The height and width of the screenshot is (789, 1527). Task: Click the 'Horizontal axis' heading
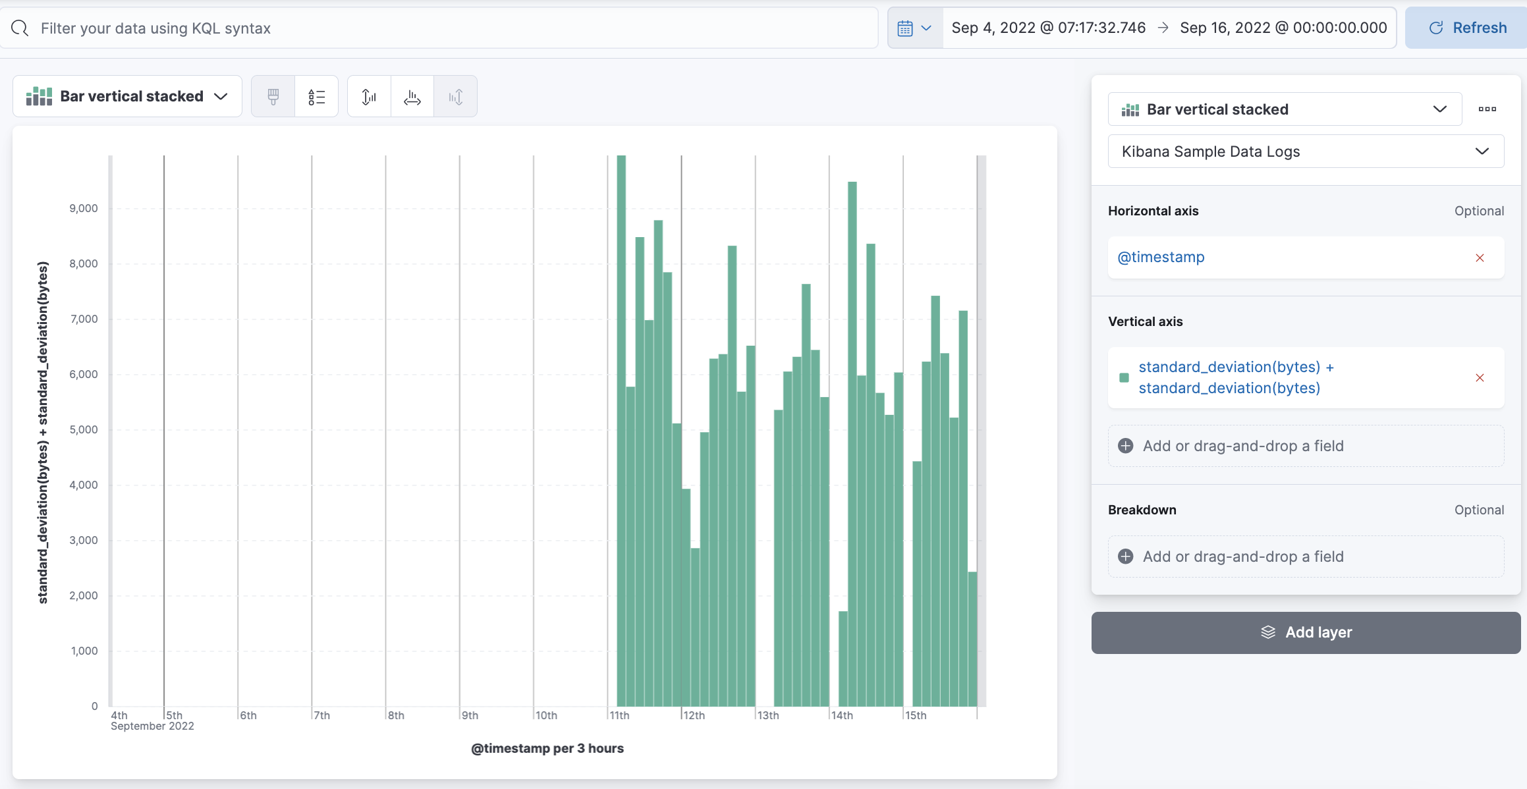pyautogui.click(x=1153, y=211)
